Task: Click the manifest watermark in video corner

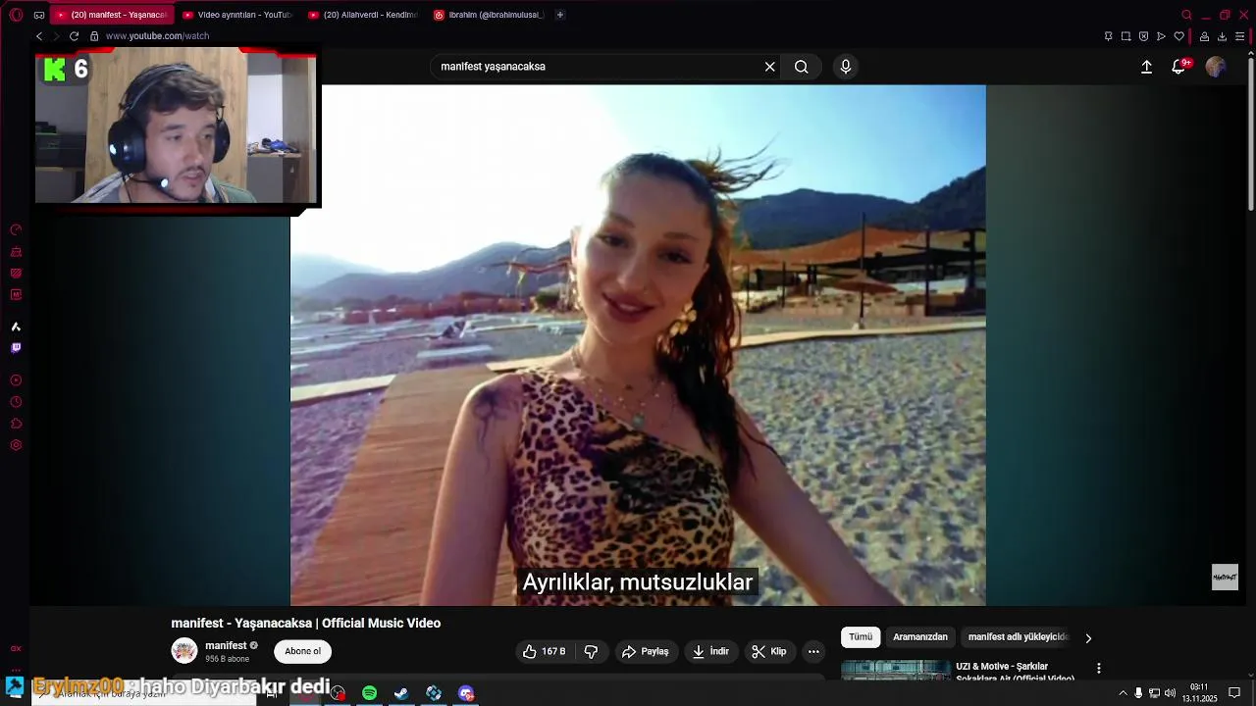Action: (1225, 577)
